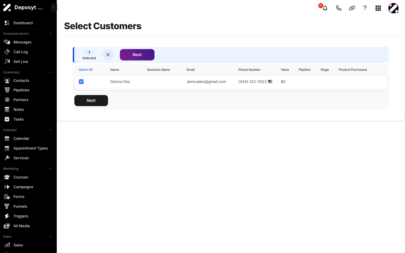Click the Deposyt logo
This screenshot has width=405, height=253.
click(x=7, y=7)
